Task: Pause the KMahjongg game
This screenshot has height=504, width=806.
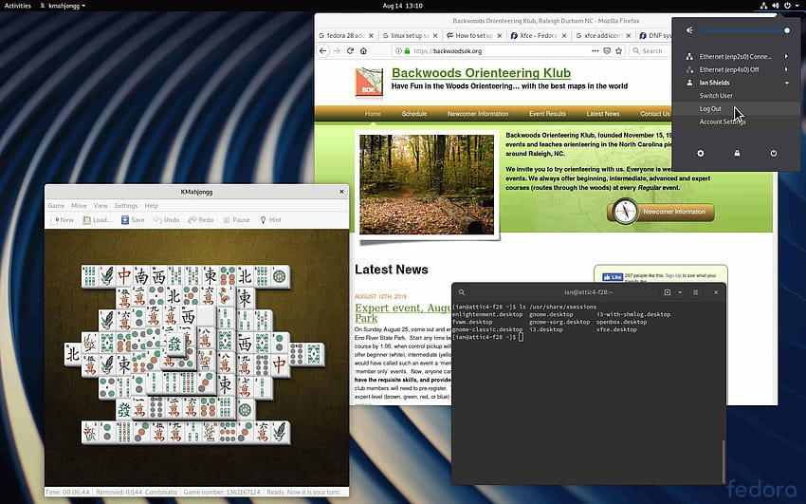Action: click(x=236, y=219)
